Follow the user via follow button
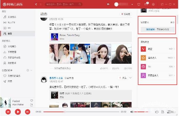The image size is (179, 116). pyautogui.click(x=123, y=78)
